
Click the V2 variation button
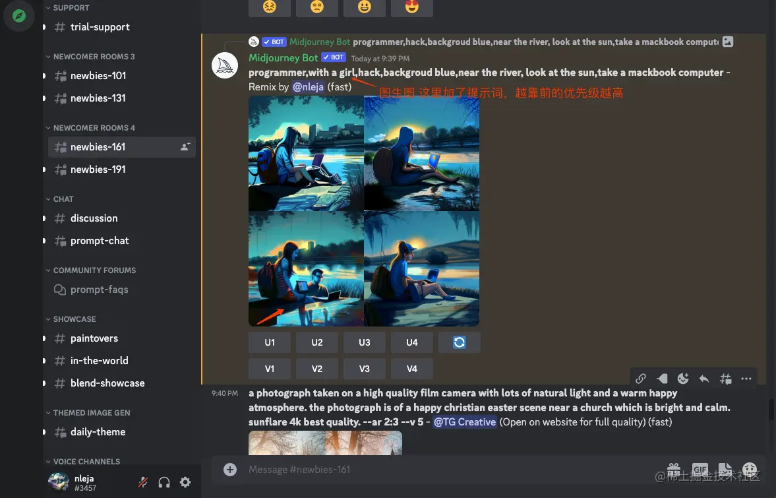(x=316, y=368)
